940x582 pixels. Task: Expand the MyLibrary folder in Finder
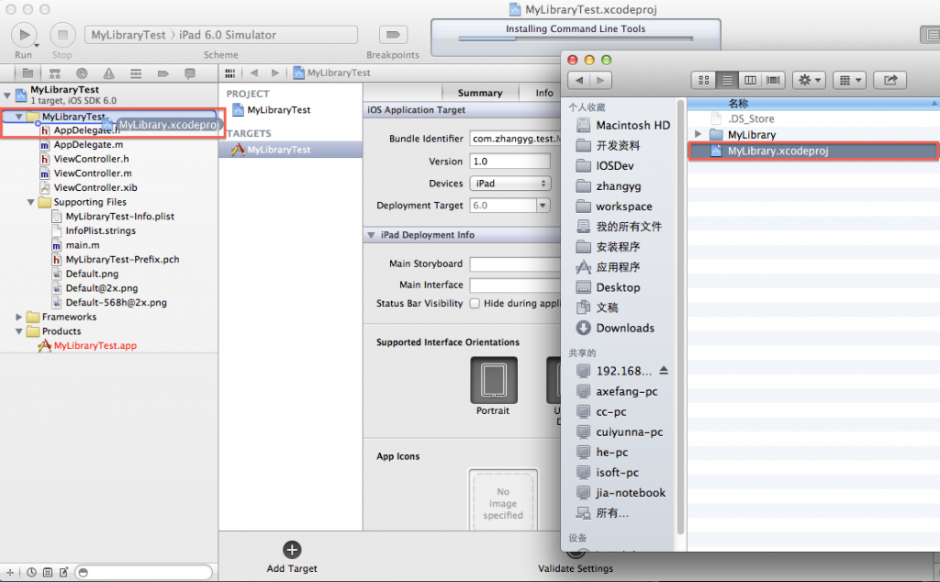click(x=698, y=134)
